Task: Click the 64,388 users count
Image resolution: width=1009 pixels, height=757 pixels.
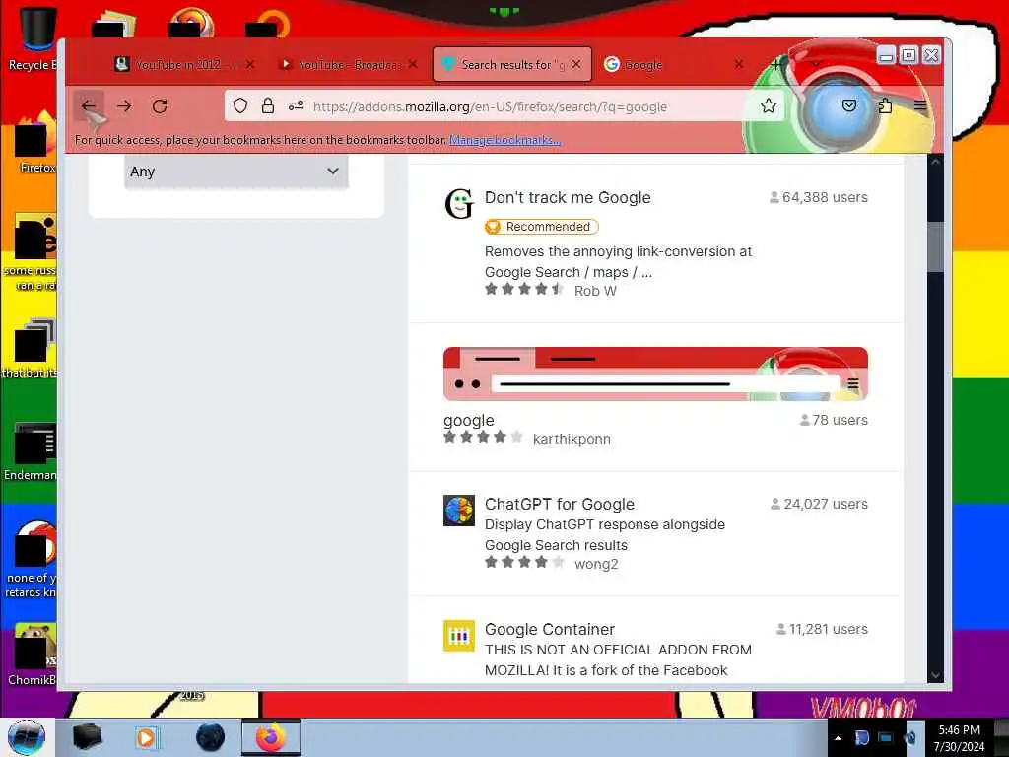Action: (x=819, y=197)
